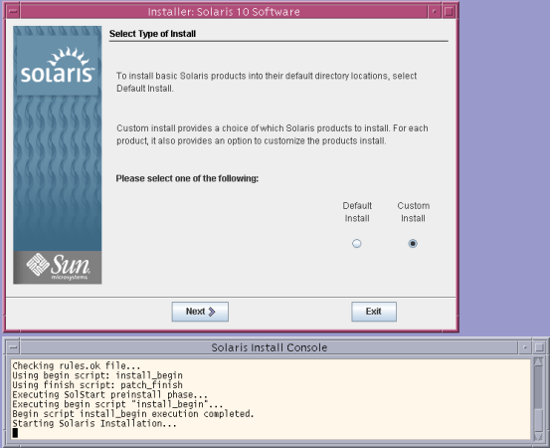Click the console scrollbar up arrow

538,362
